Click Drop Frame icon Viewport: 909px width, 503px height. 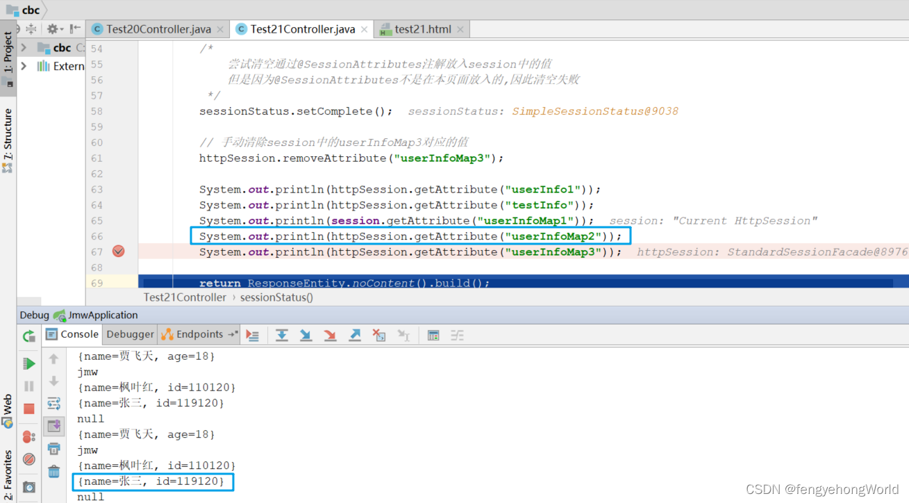point(379,336)
